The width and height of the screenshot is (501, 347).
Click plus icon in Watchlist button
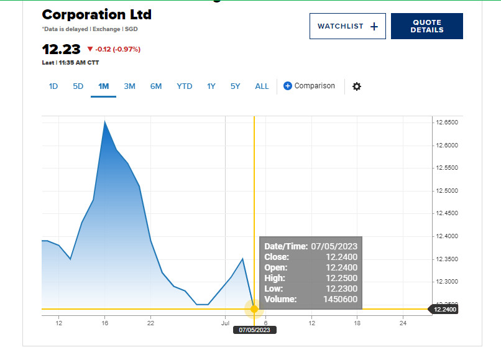(x=374, y=26)
